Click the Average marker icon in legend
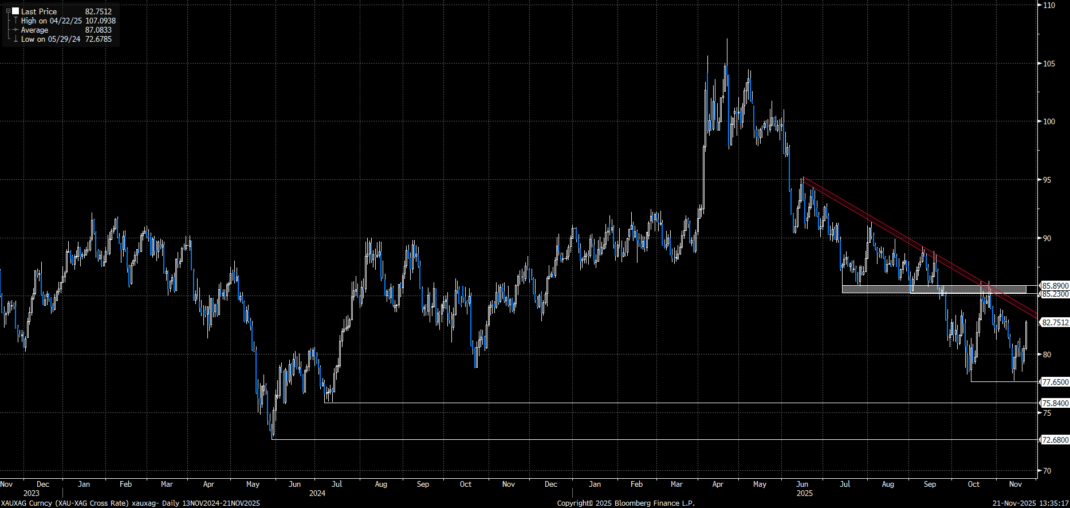1070x508 pixels. coord(15,30)
